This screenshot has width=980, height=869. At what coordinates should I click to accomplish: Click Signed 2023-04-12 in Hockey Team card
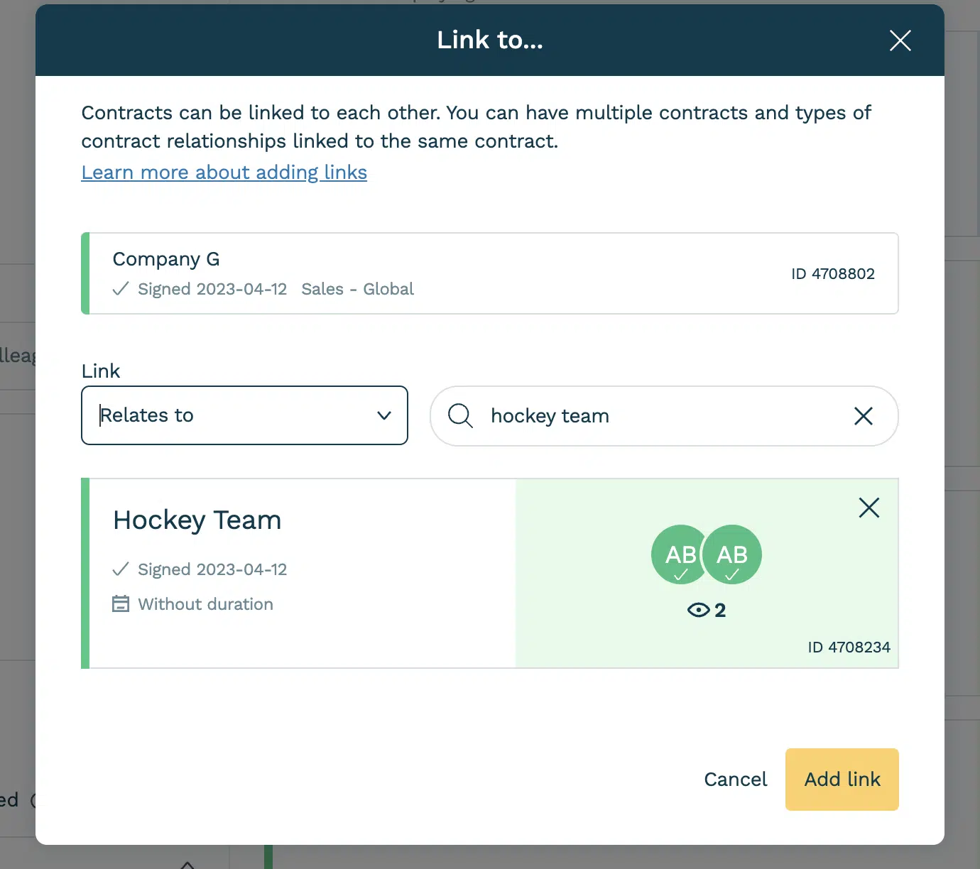pos(212,569)
